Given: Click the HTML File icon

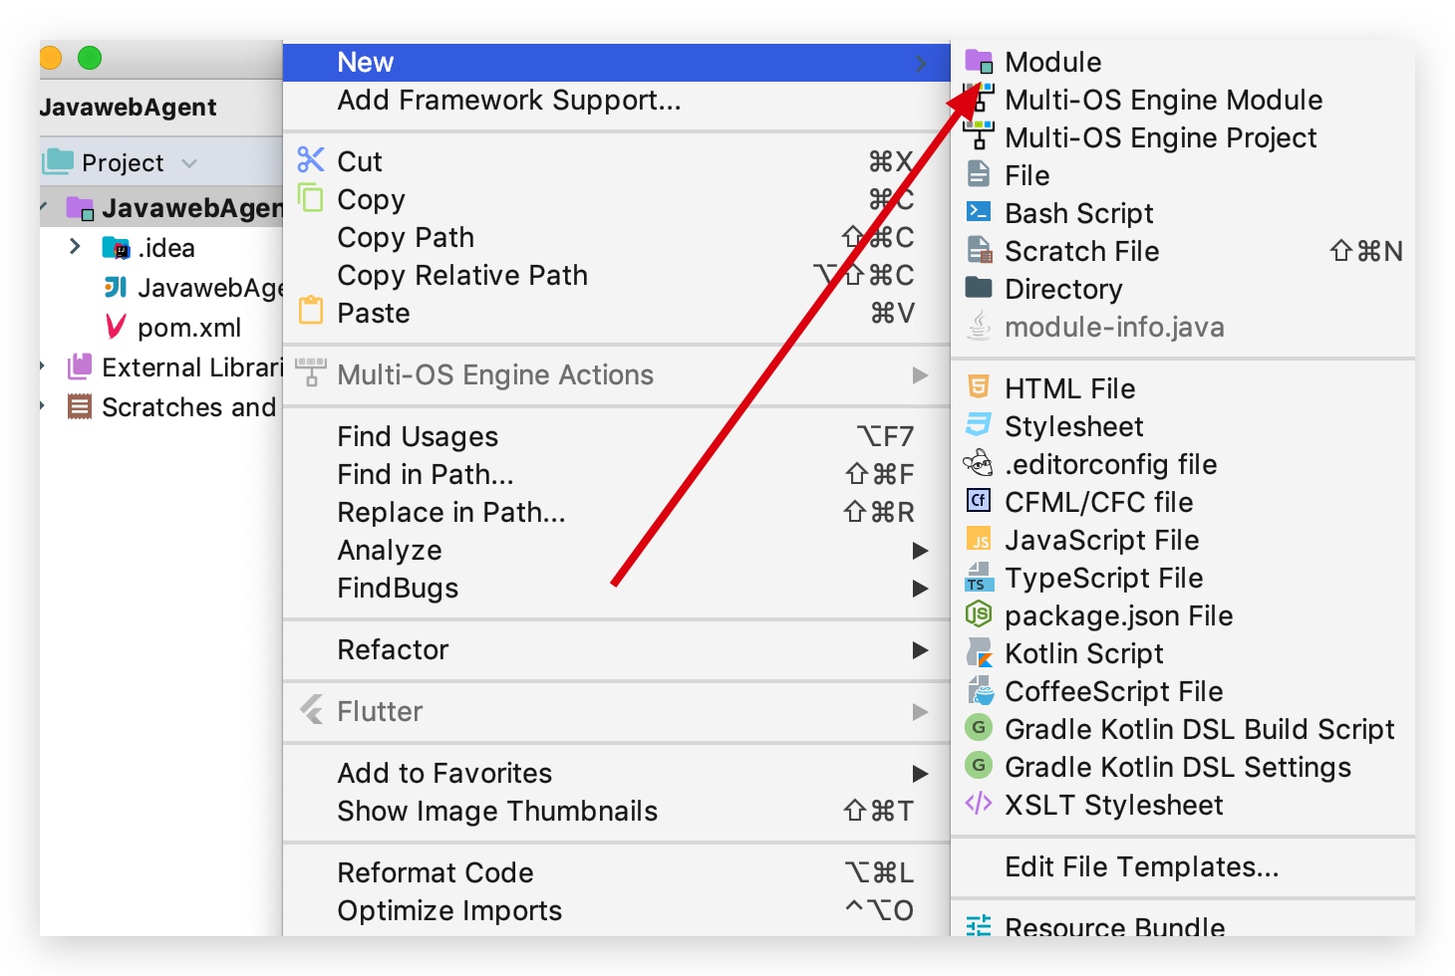Looking at the screenshot, I should (x=979, y=387).
